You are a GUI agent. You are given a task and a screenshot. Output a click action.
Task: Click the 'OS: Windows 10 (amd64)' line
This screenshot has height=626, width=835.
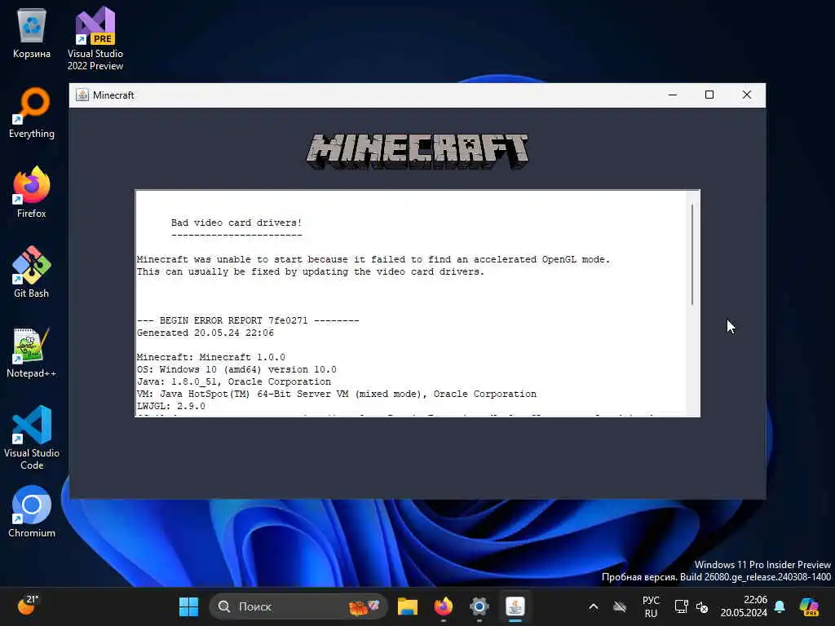pos(236,369)
